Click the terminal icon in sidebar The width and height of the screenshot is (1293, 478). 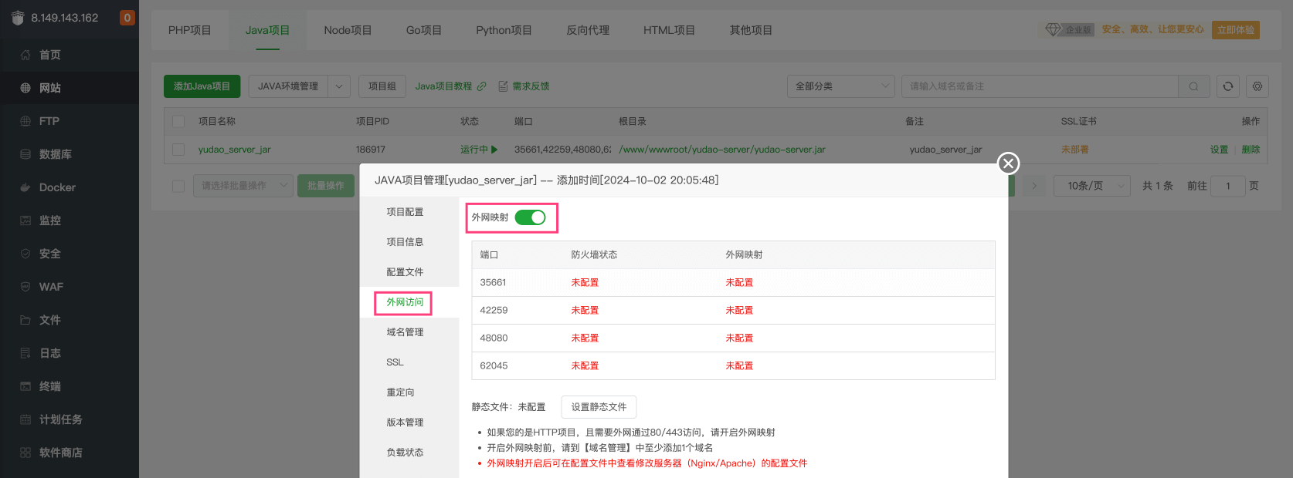click(x=25, y=386)
